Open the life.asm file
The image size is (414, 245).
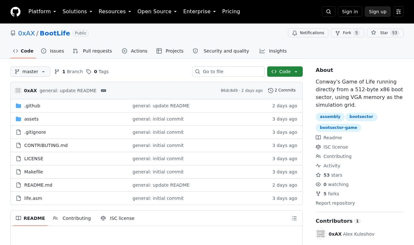point(33,198)
